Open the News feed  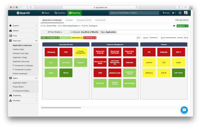pos(46,13)
